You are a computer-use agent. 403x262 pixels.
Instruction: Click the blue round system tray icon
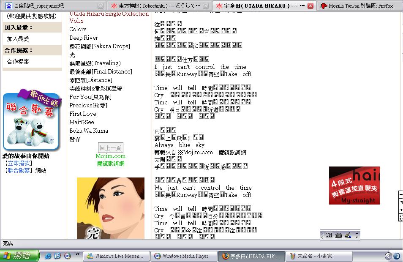click(397, 256)
